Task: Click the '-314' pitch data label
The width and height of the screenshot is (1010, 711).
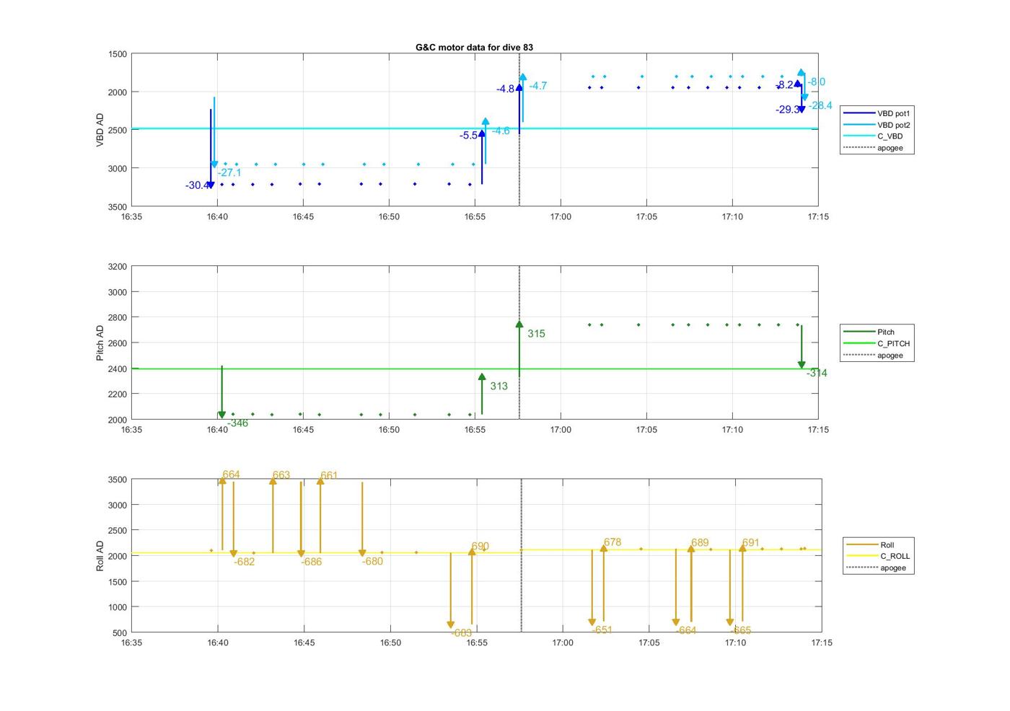Action: (x=817, y=373)
